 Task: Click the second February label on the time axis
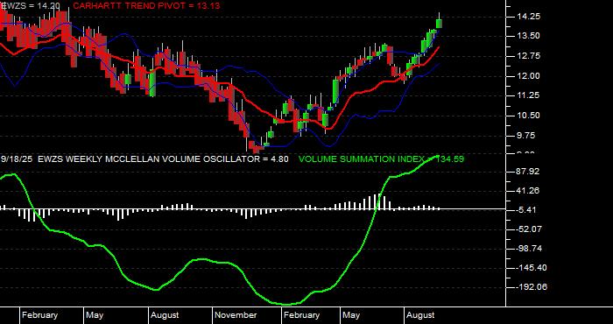click(x=302, y=315)
